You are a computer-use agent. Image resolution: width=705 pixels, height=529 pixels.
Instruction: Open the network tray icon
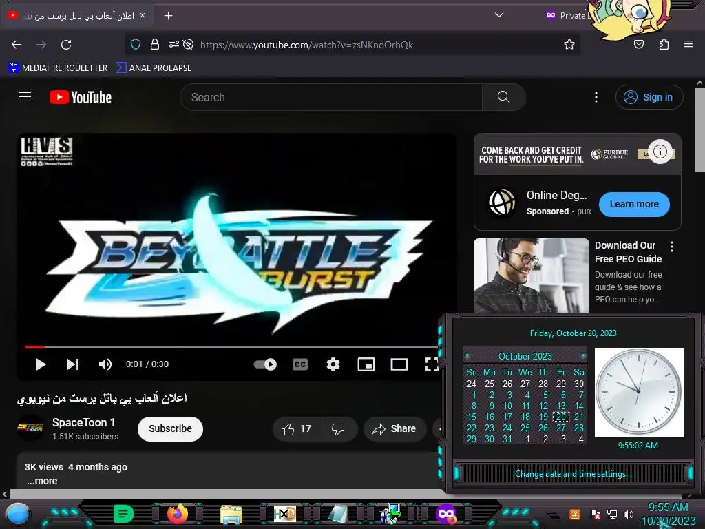tap(612, 514)
